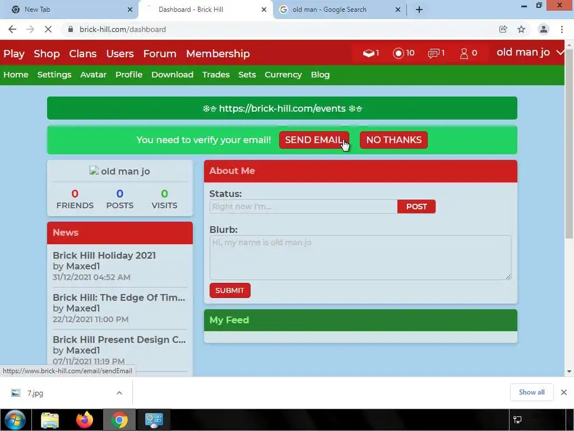Open the Chrome profile icon

pos(544,29)
